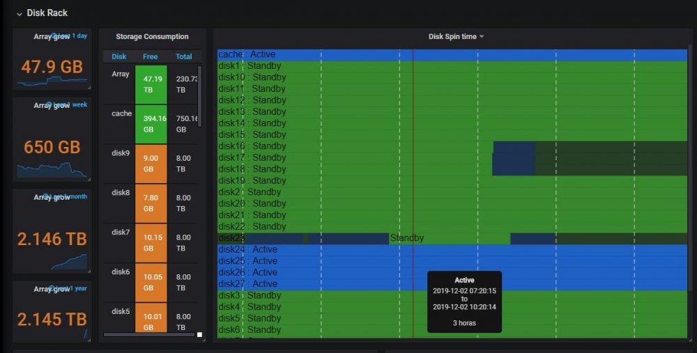697x353 pixels.
Task: Sort table by Free column header
Action: click(x=151, y=56)
